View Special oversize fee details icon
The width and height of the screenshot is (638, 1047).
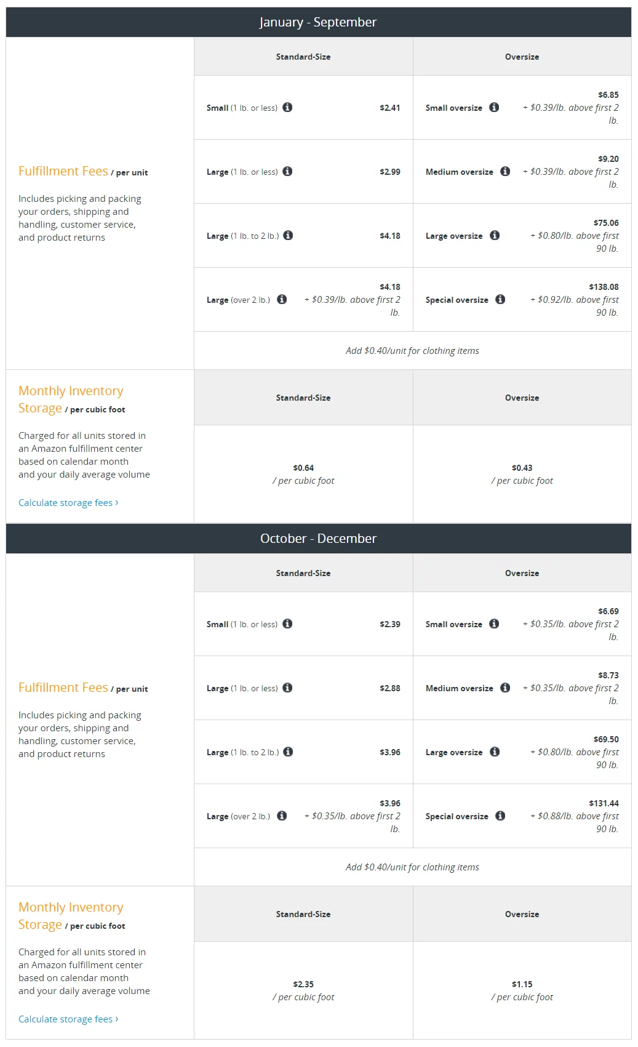500,300
